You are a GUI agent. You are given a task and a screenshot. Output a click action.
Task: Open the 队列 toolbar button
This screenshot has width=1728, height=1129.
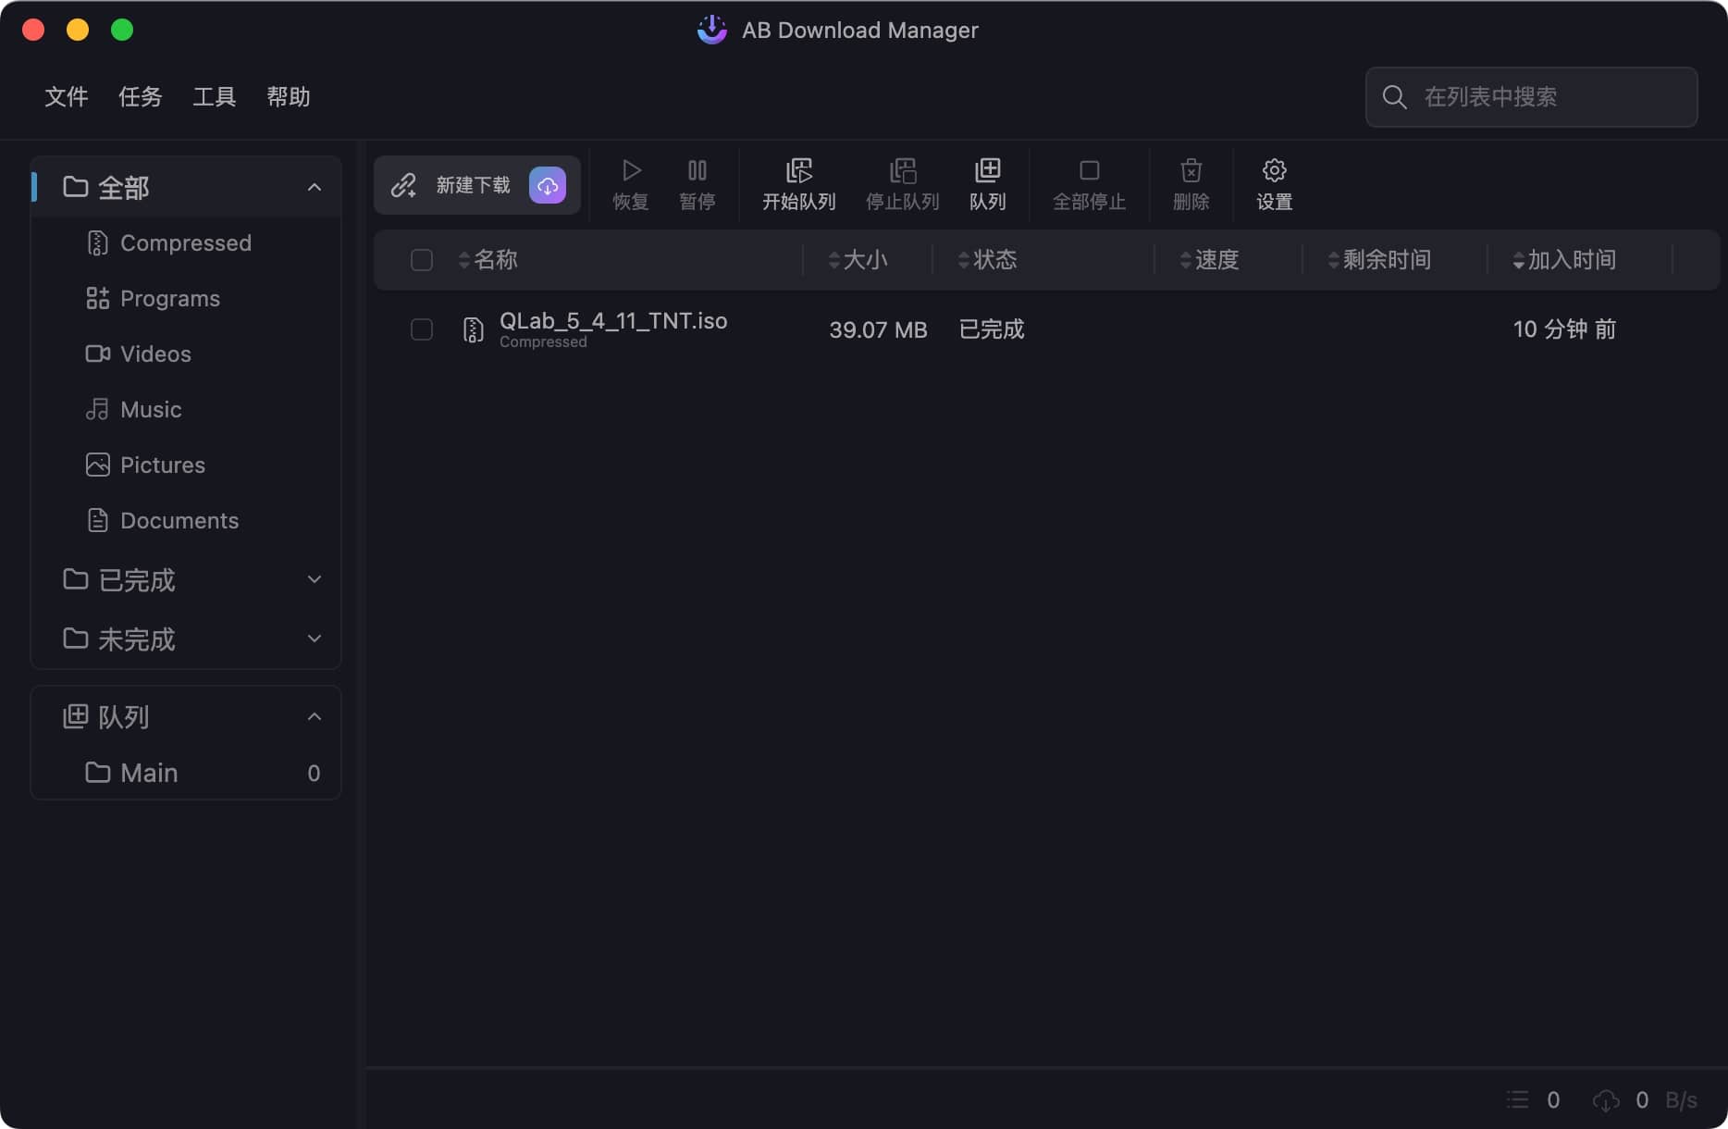[988, 184]
